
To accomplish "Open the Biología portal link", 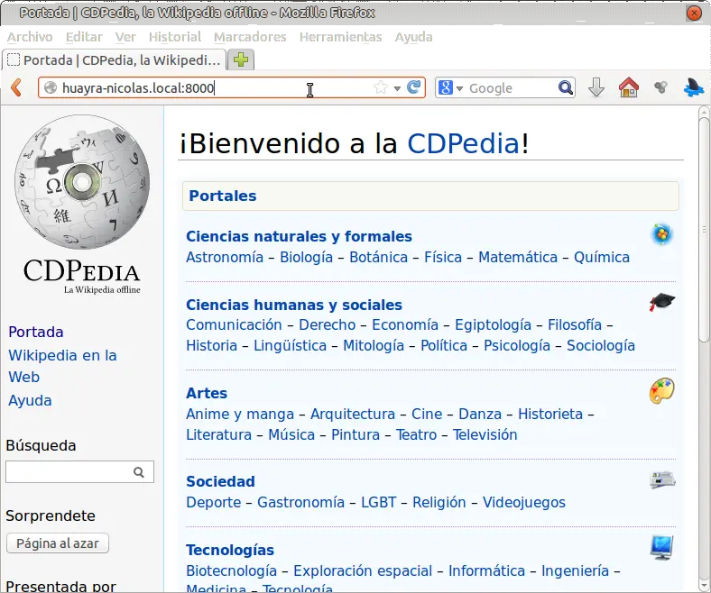I will pyautogui.click(x=306, y=258).
